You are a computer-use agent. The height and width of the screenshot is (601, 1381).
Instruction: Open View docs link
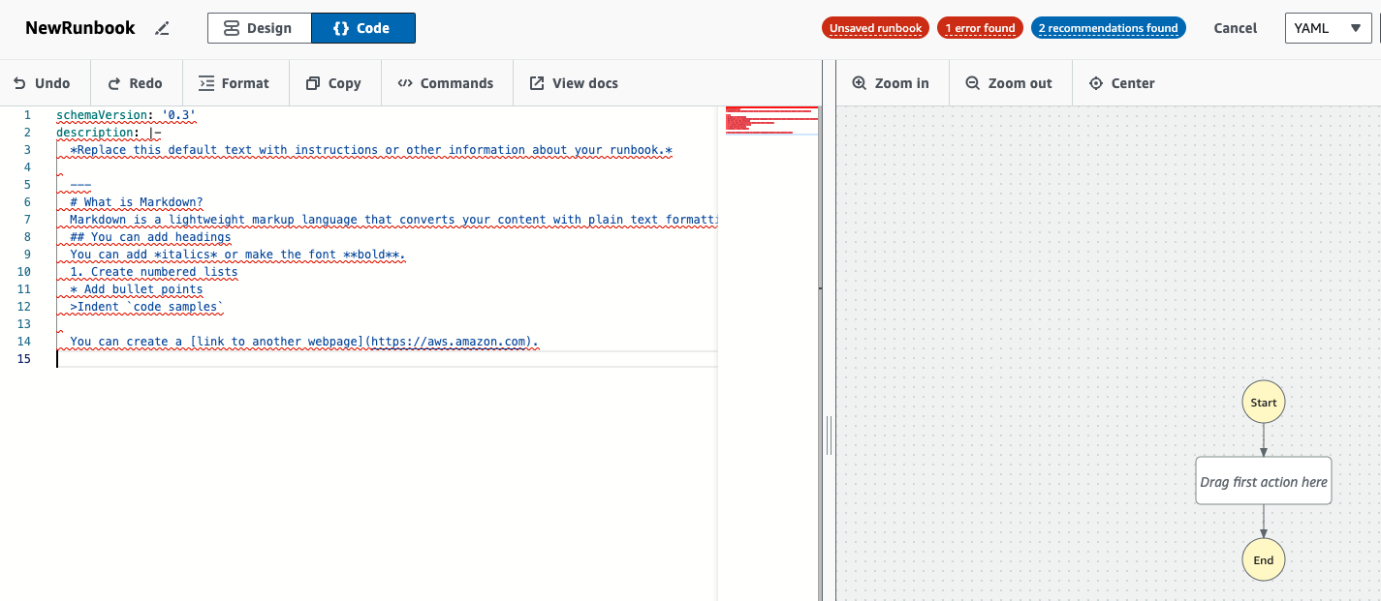(x=574, y=83)
